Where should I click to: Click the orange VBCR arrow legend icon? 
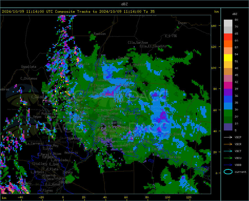pyautogui.click(x=228, y=144)
